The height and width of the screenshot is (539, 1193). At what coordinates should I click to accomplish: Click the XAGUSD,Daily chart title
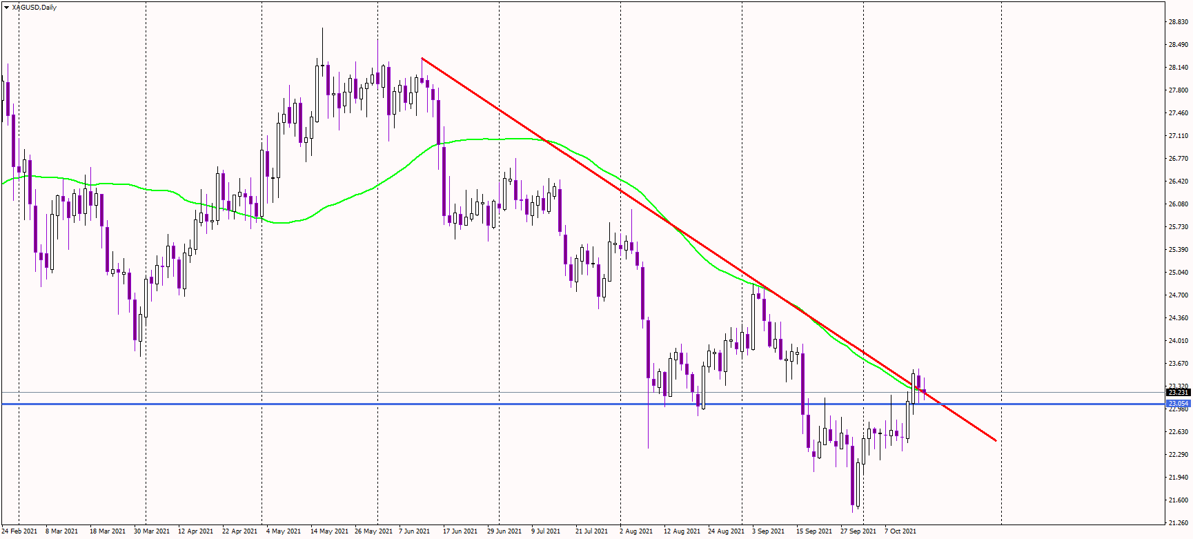(34, 8)
